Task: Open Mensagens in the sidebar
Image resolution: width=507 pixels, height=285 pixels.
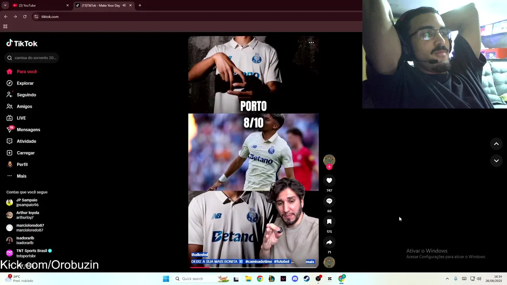Action: pos(23,129)
